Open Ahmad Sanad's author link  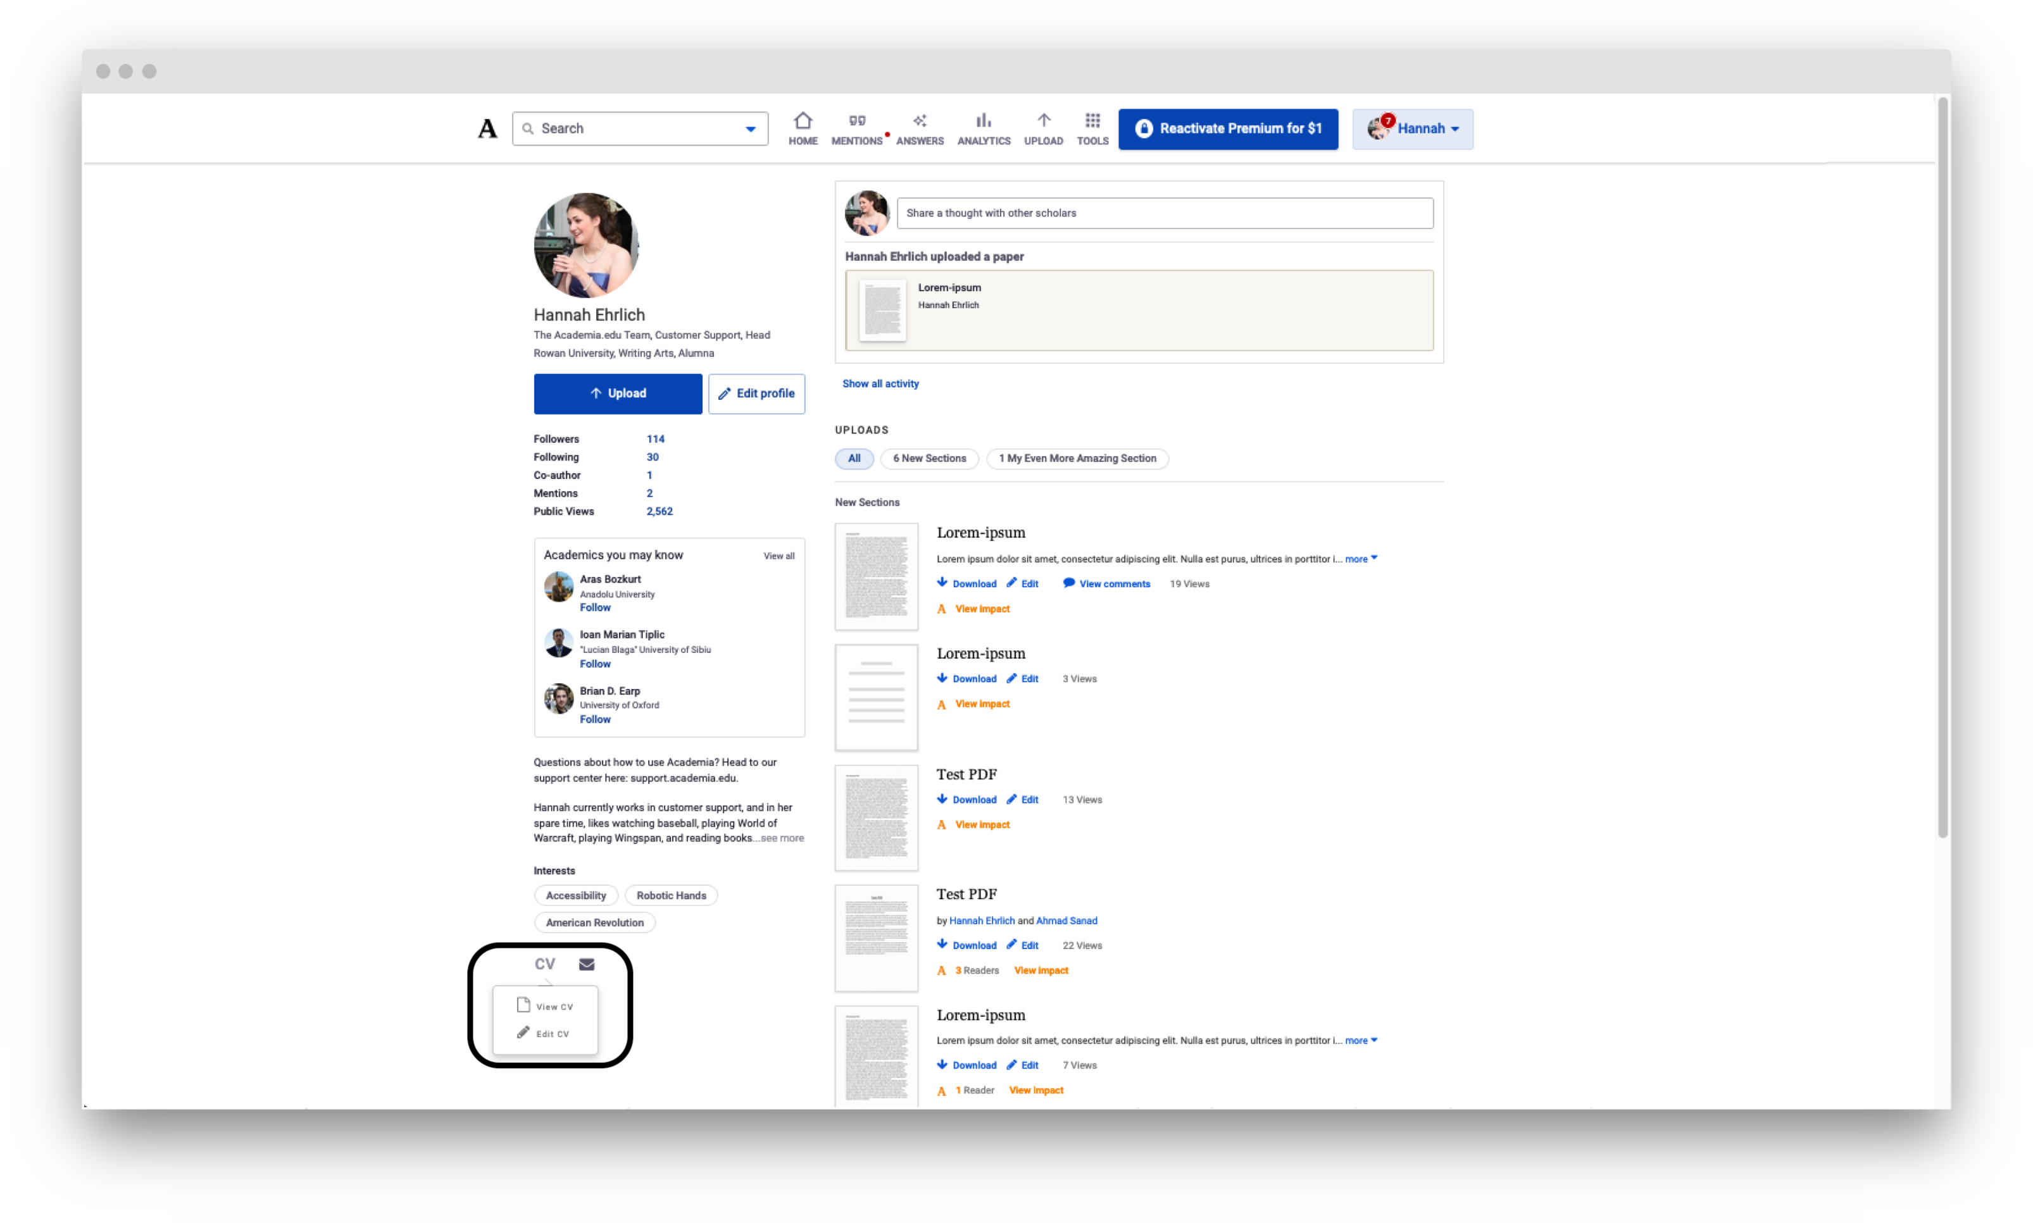pyautogui.click(x=1066, y=921)
